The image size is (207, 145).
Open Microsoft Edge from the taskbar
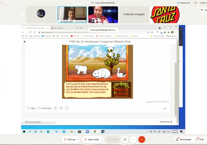tap(48, 132)
